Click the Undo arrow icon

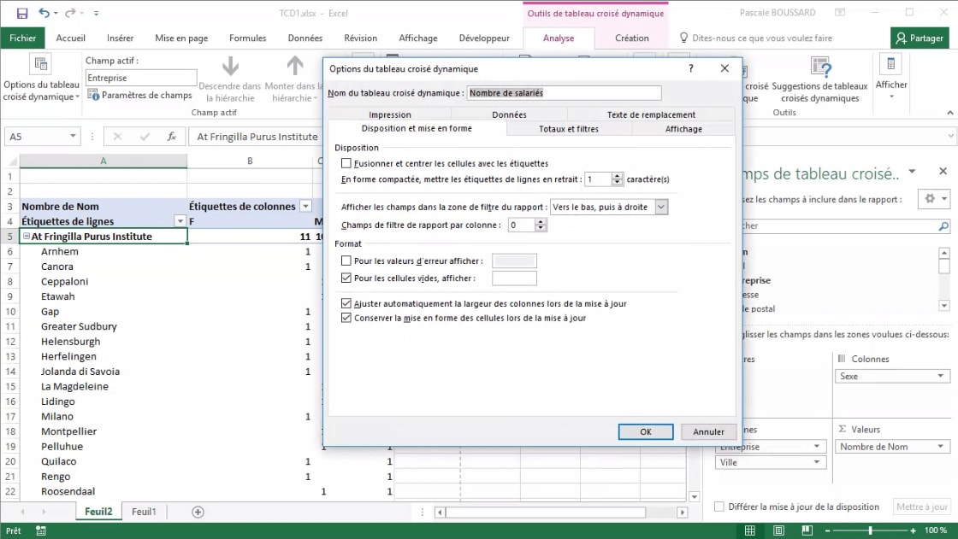pyautogui.click(x=44, y=13)
